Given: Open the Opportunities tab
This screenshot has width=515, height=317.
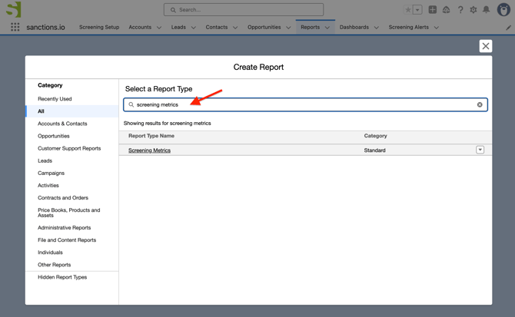Looking at the screenshot, I should coord(264,27).
